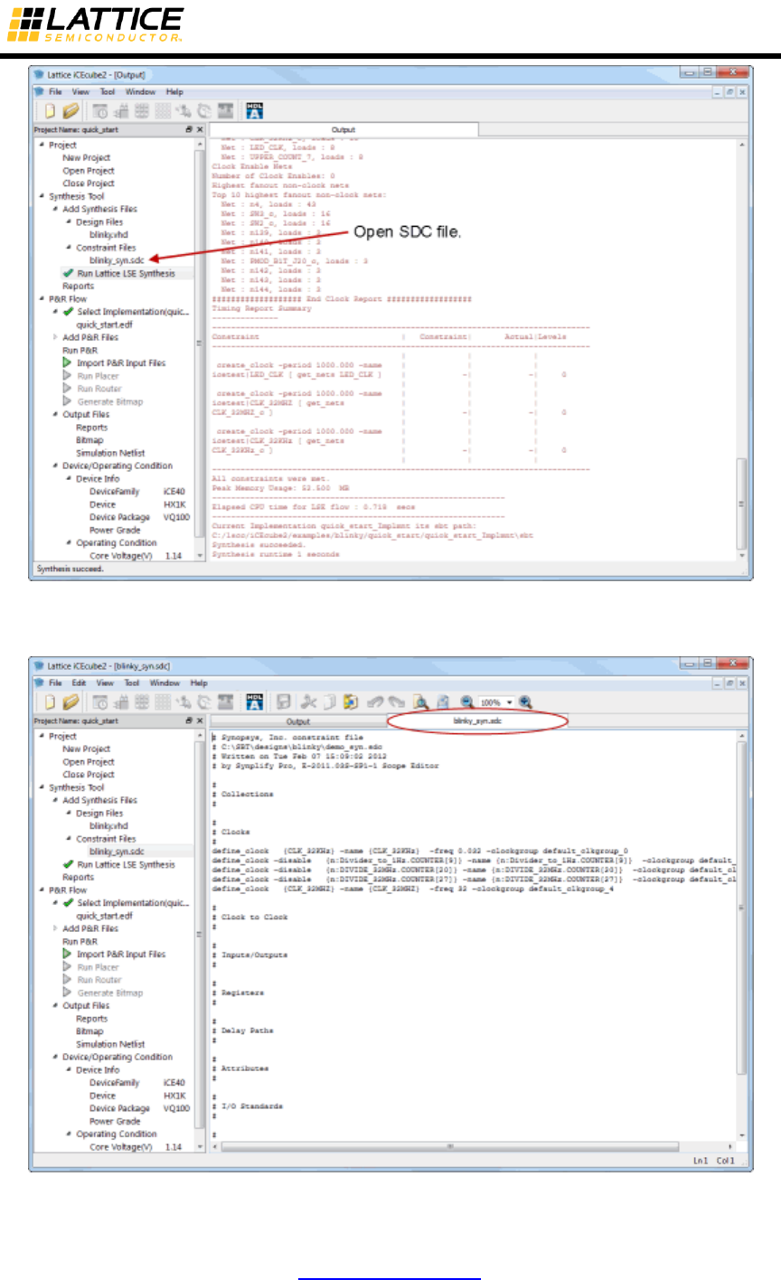Collapse the Design Files node in Output window

coord(69,221)
